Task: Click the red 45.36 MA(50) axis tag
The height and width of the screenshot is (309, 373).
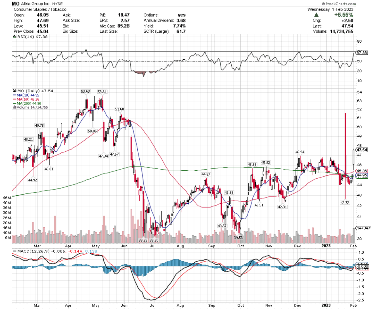Action: click(362, 171)
